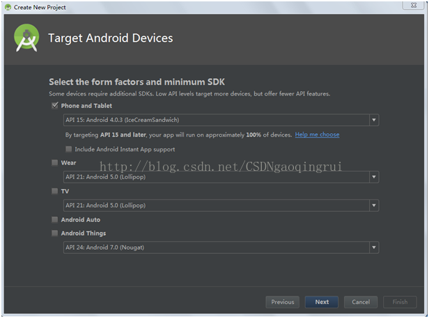429x318 pixels.
Task: Click the disabled Finish button
Action: pos(400,302)
